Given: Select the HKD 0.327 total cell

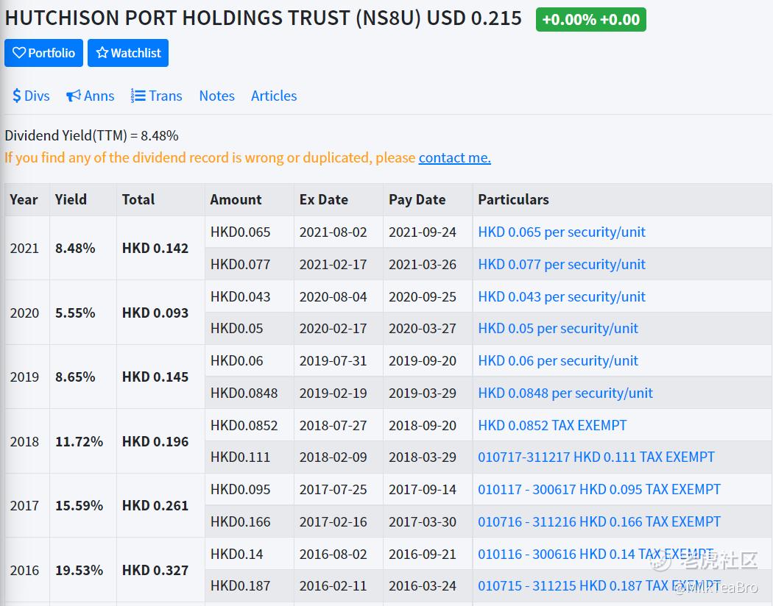Looking at the screenshot, I should click(x=160, y=570).
